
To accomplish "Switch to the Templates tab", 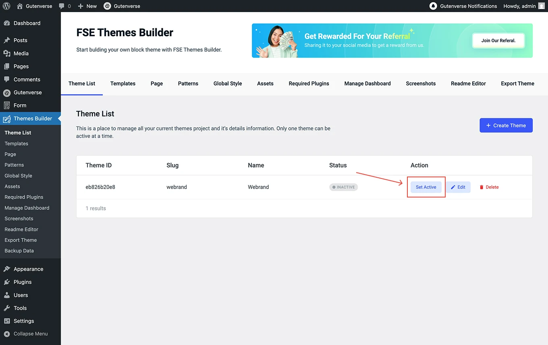I will tap(123, 83).
